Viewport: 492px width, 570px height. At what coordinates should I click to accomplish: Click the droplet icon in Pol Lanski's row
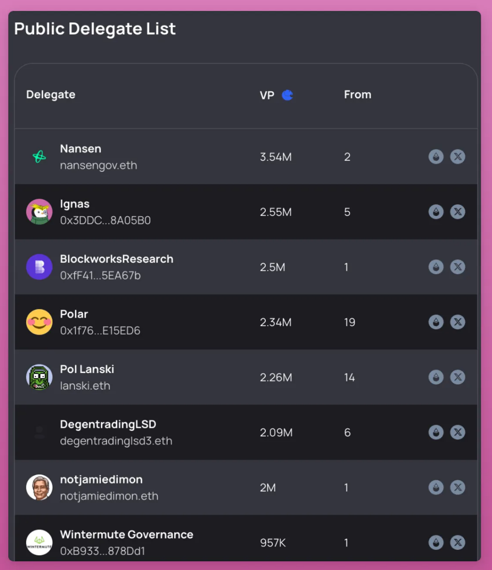point(436,377)
